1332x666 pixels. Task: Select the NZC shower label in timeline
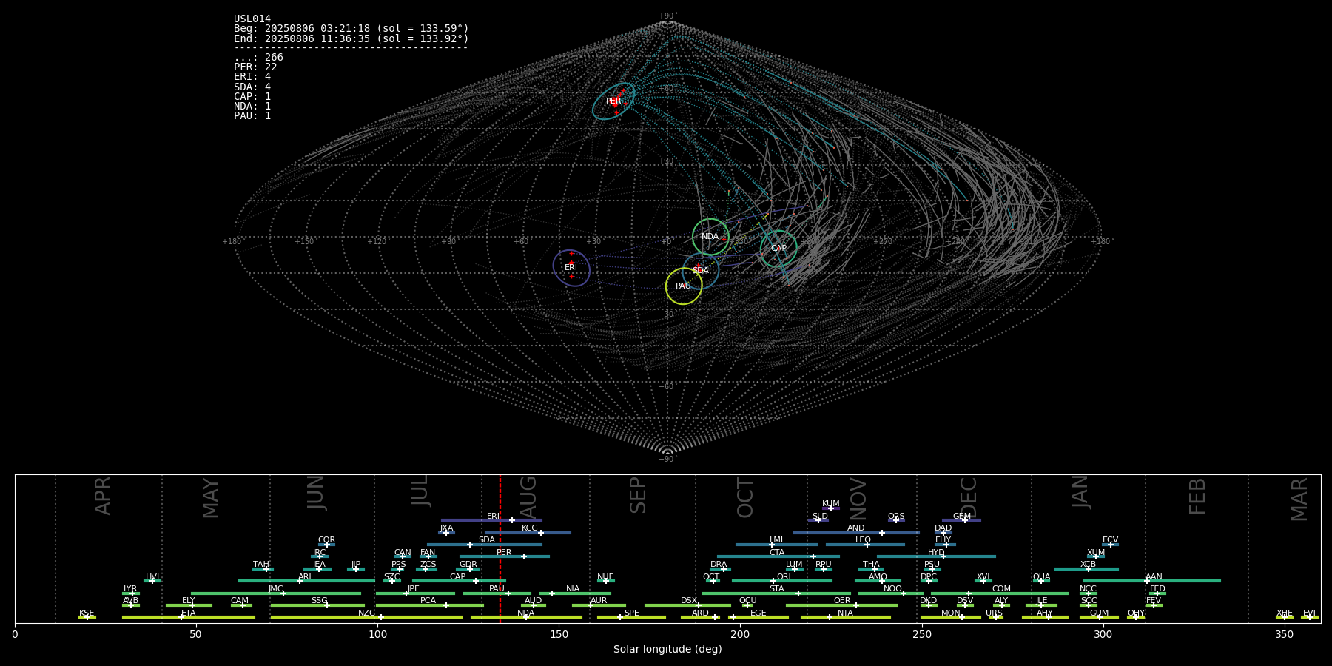coord(366,613)
